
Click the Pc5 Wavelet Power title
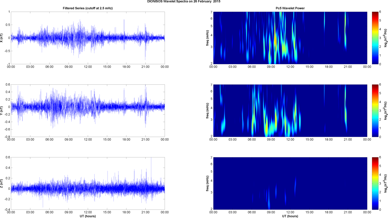[x=290, y=8]
